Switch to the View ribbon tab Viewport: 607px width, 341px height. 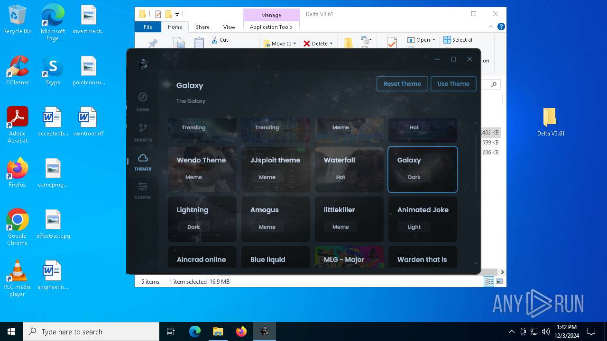coord(229,27)
